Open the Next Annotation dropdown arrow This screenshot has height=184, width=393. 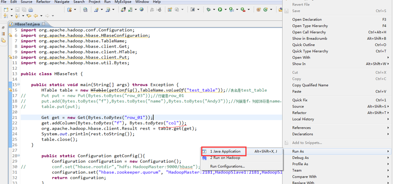[x=12, y=16]
